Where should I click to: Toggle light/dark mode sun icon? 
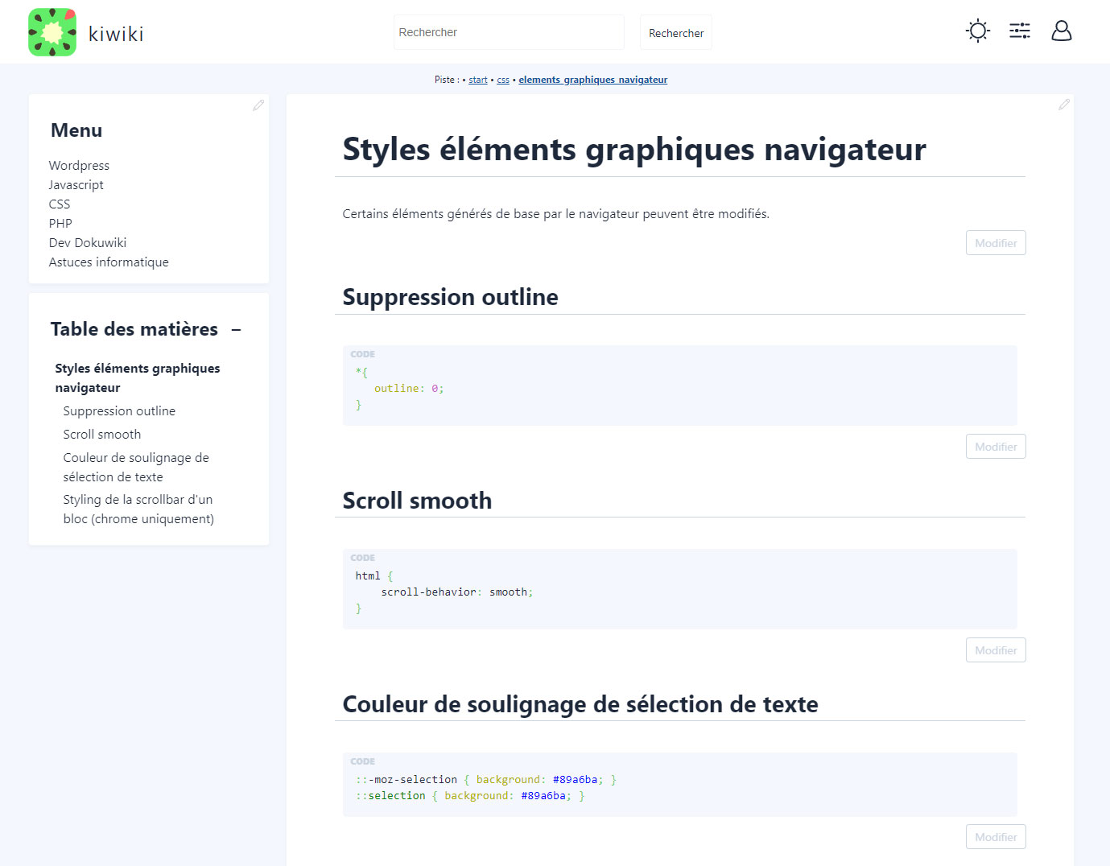978,31
